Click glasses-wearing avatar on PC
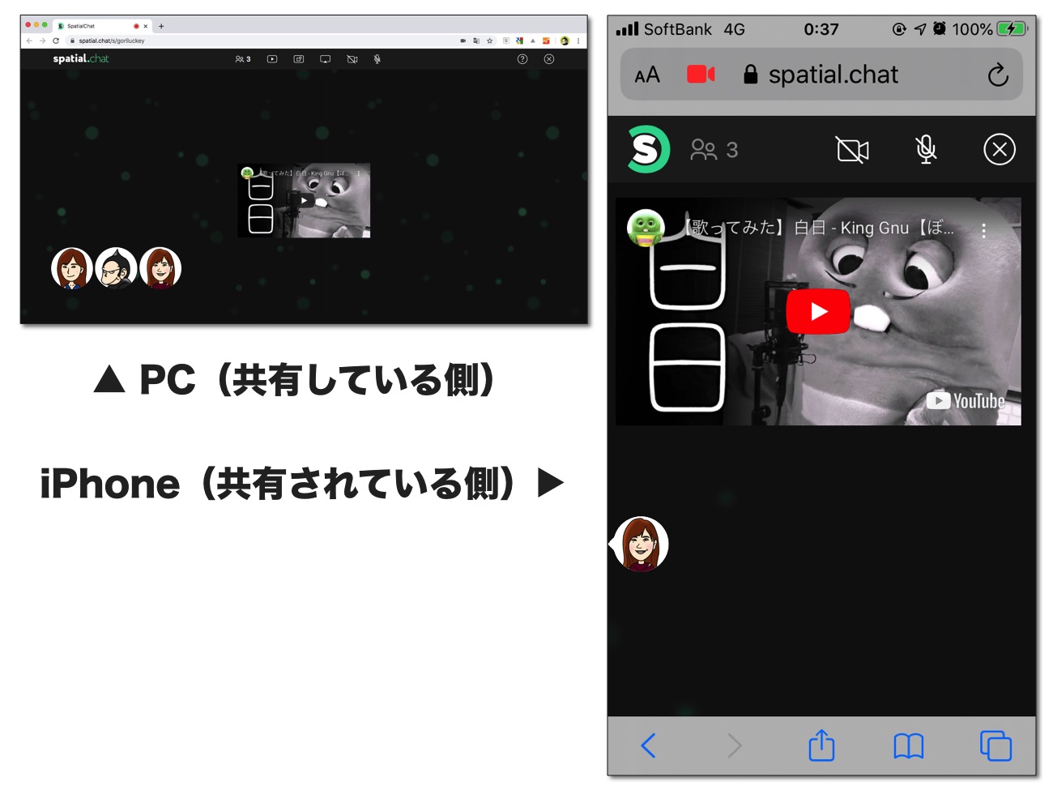 click(x=116, y=268)
